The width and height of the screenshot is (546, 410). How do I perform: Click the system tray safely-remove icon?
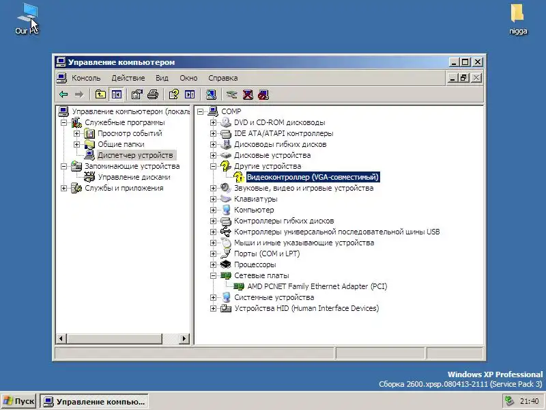tap(509, 401)
